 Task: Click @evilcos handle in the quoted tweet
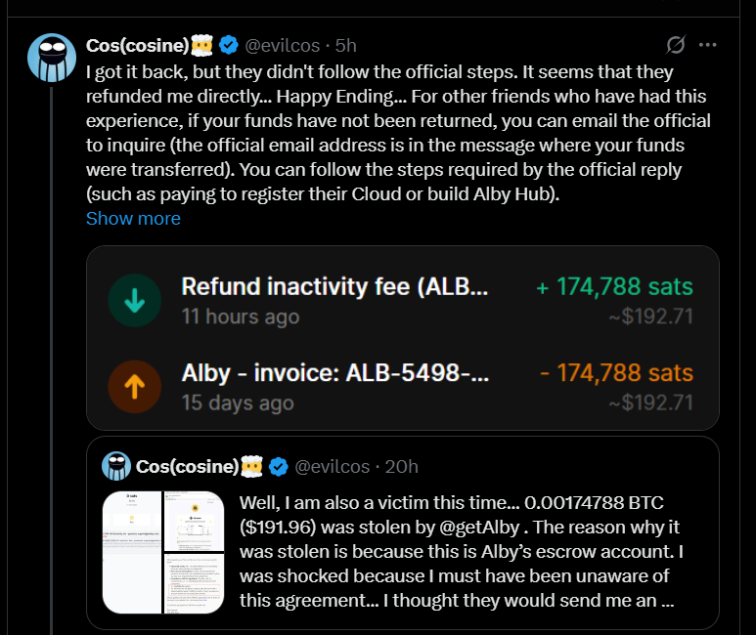(x=332, y=467)
